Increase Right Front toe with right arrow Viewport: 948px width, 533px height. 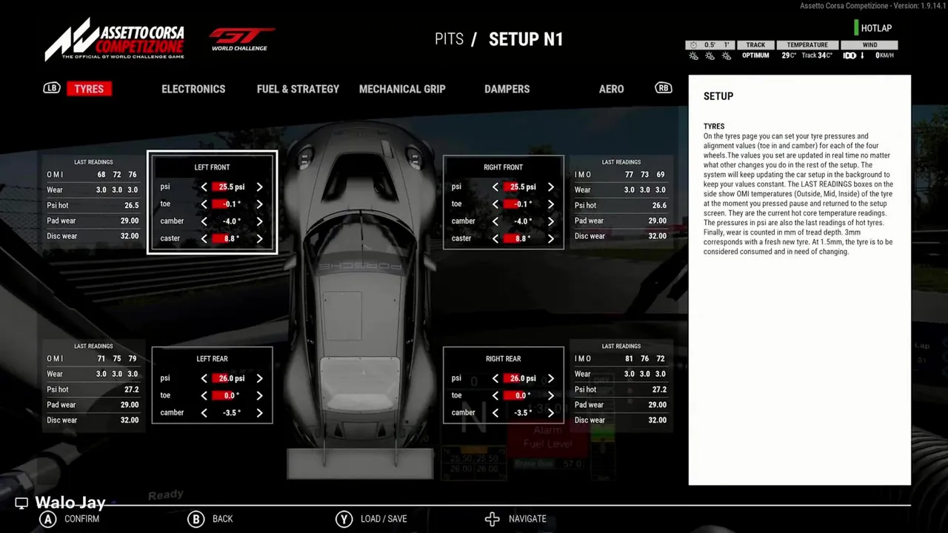(550, 204)
